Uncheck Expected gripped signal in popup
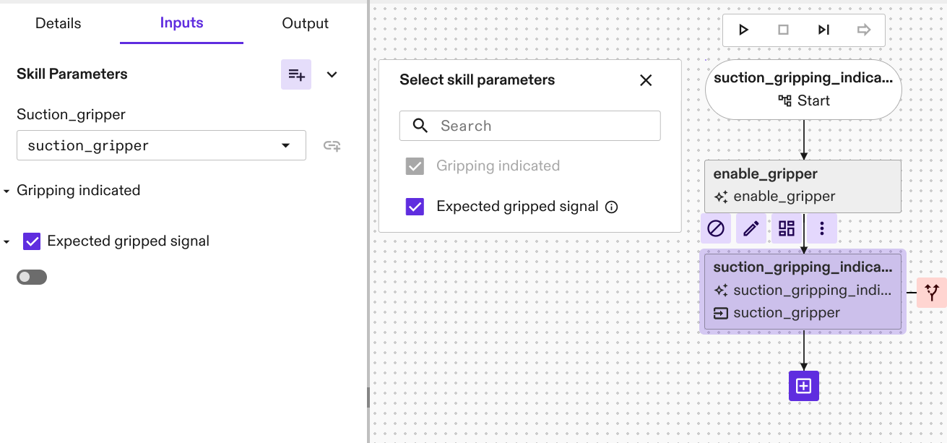The width and height of the screenshot is (947, 443). [415, 207]
